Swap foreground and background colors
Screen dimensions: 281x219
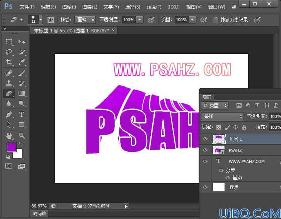tap(21, 144)
